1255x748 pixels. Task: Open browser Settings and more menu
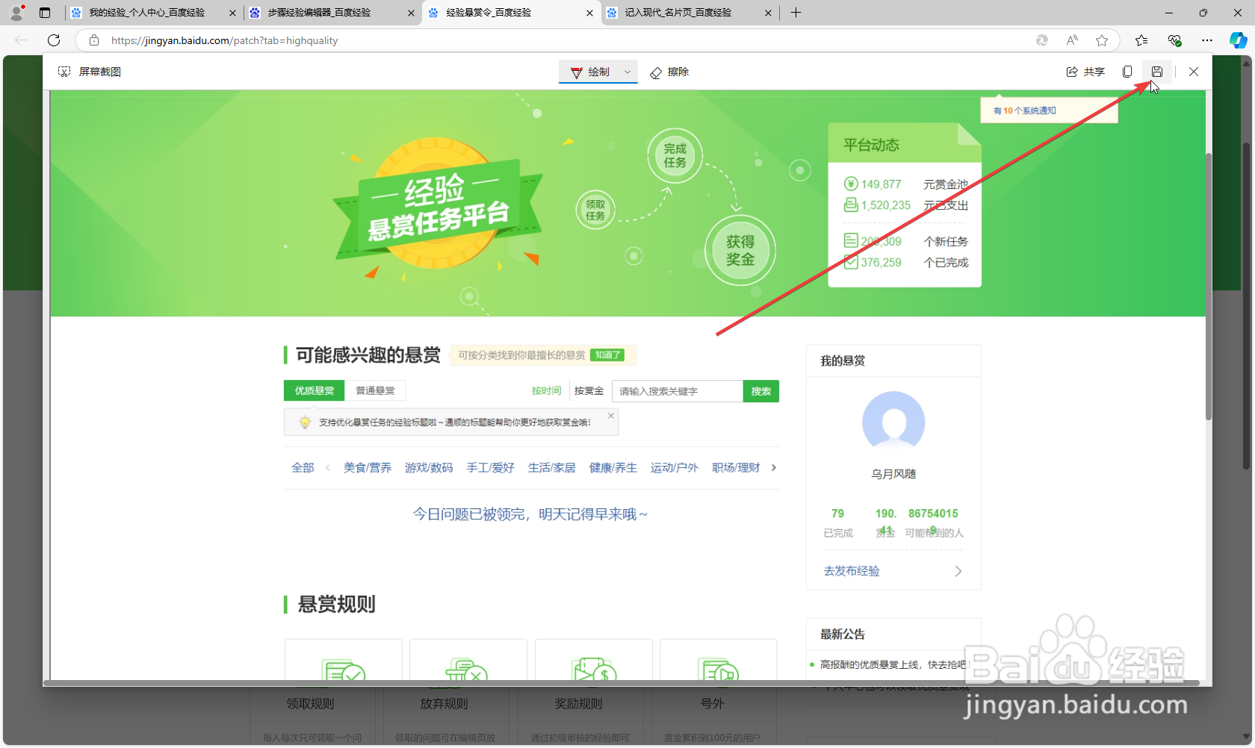pyautogui.click(x=1207, y=40)
